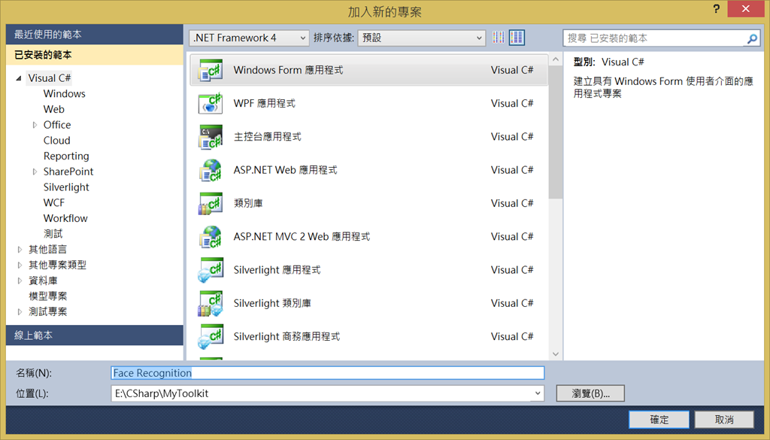The width and height of the screenshot is (770, 440).
Task: Select the 測試 category under Visual C#
Action: tap(53, 234)
